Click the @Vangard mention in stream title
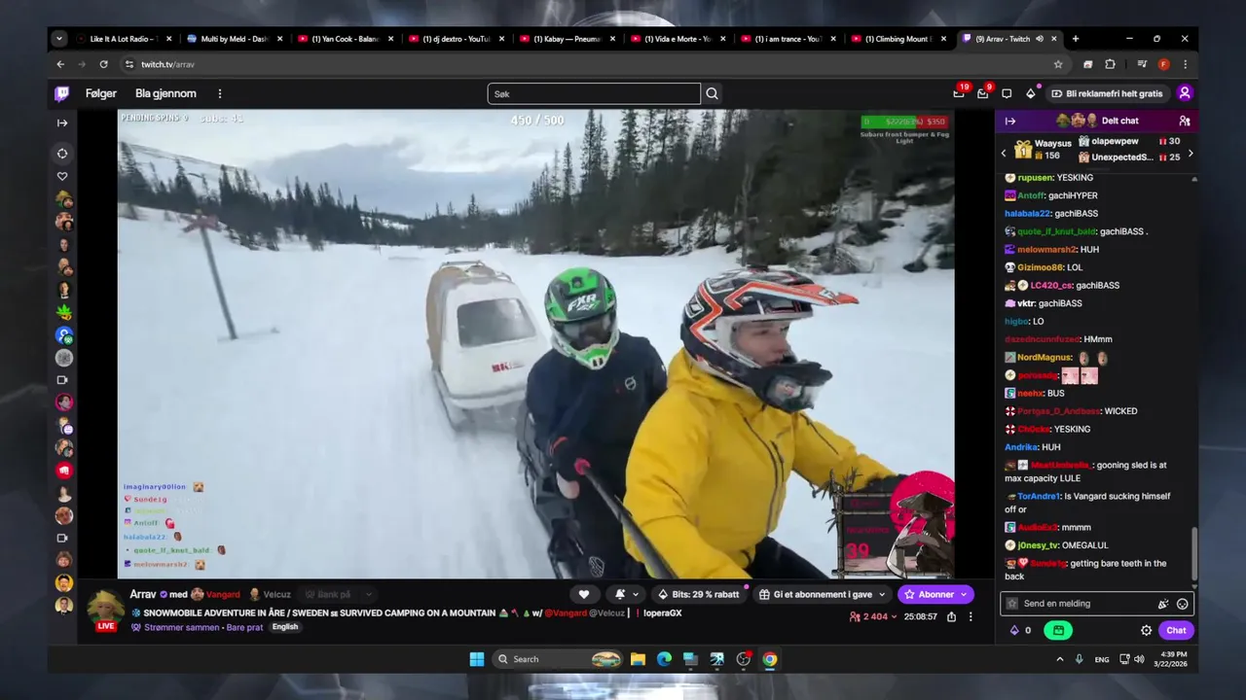 coord(566,613)
